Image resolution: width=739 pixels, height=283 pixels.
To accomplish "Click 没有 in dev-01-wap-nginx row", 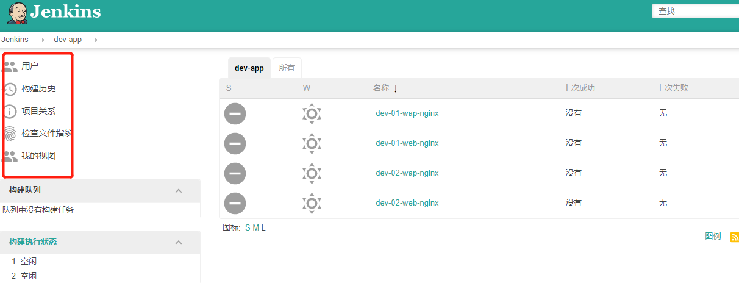I will point(574,113).
